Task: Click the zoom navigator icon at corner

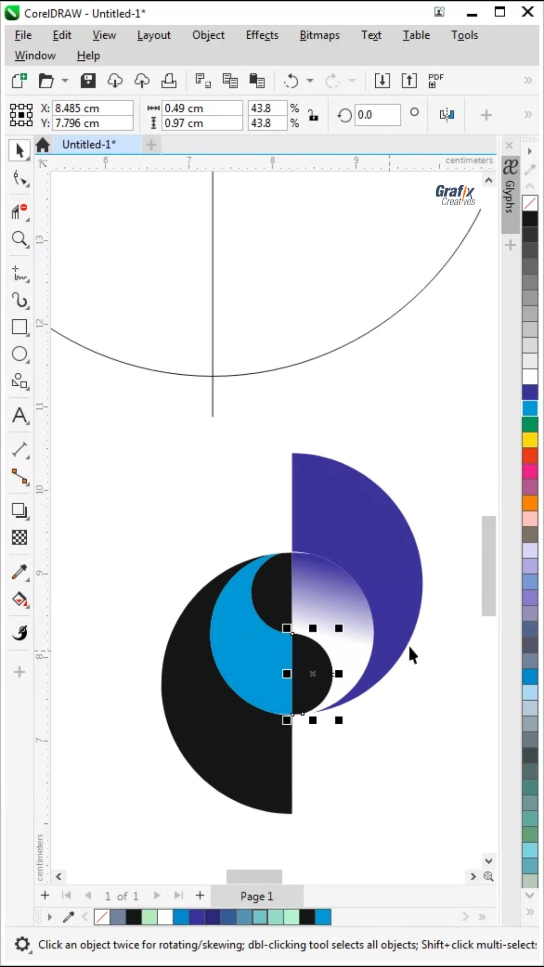Action: pos(489,876)
